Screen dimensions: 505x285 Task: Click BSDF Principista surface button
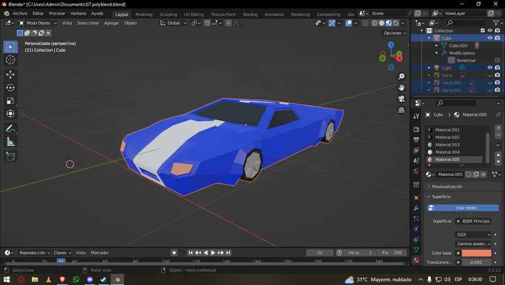(x=473, y=221)
